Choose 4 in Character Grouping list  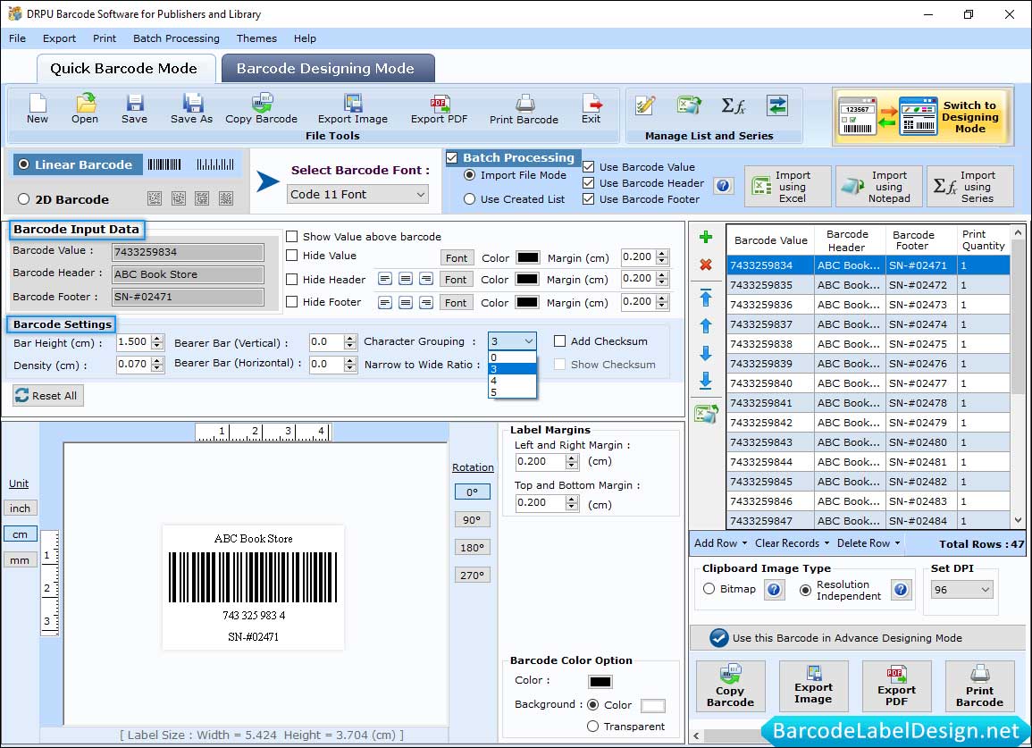(512, 381)
